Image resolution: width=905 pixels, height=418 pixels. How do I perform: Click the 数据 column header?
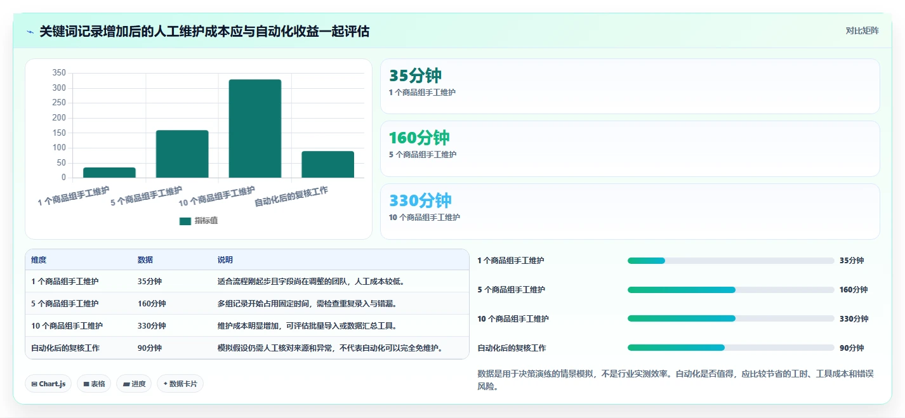point(145,260)
